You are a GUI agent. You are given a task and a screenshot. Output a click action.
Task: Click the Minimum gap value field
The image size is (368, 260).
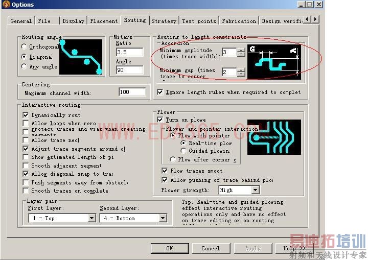[x=229, y=72]
